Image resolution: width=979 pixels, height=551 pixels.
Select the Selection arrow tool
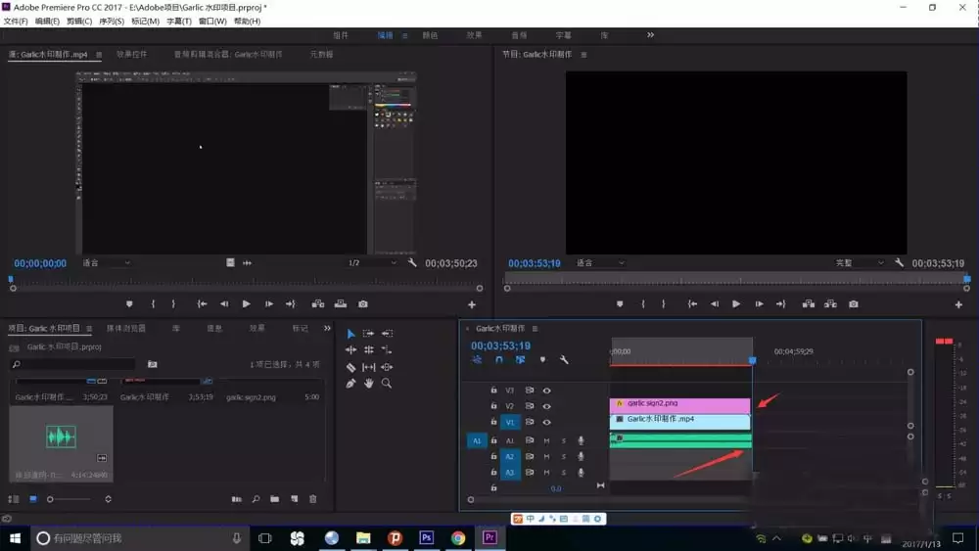350,334
